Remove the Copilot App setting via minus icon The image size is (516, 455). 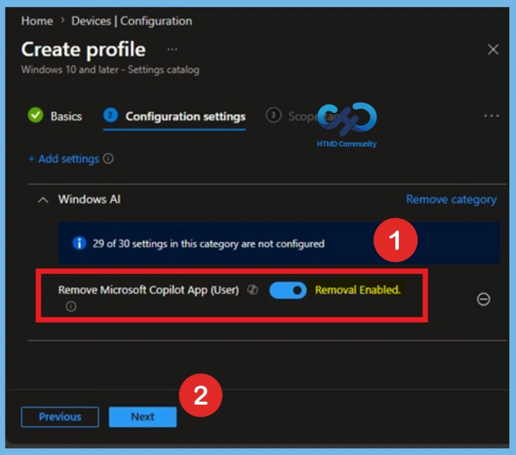coord(483,299)
